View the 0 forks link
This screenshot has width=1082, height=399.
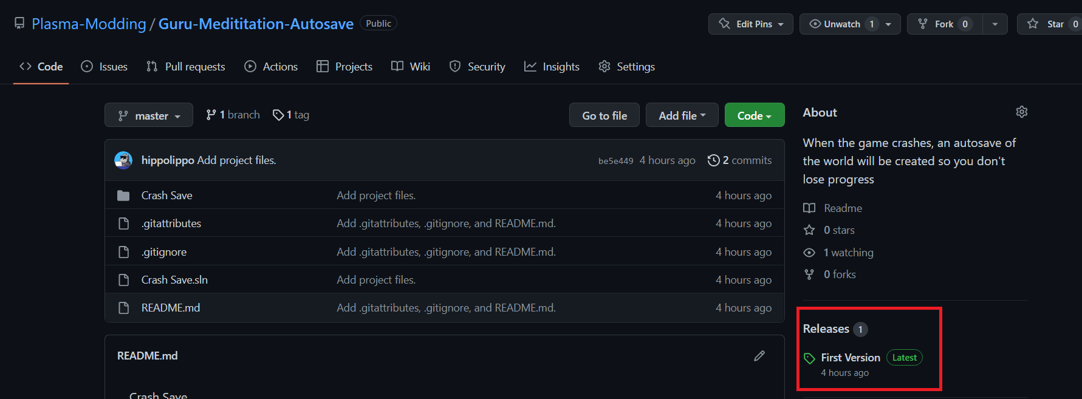[840, 275]
